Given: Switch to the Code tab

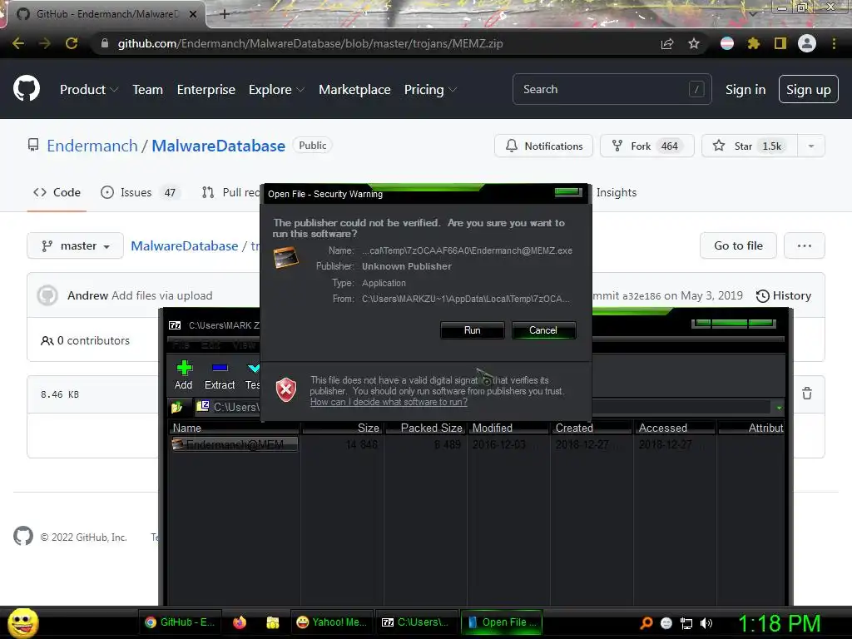Looking at the screenshot, I should pos(57,192).
